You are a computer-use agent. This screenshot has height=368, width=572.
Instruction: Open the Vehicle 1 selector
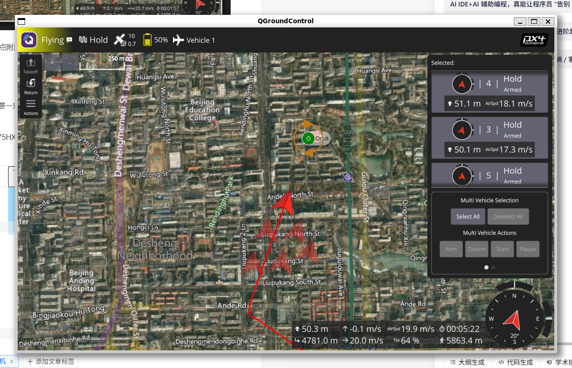click(x=194, y=40)
